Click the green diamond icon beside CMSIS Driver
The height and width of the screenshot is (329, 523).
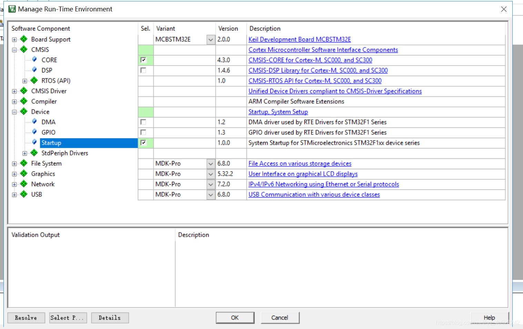(24, 91)
